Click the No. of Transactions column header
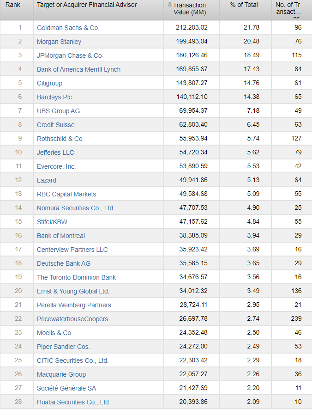This screenshot has height=409, width=312. pos(288,8)
